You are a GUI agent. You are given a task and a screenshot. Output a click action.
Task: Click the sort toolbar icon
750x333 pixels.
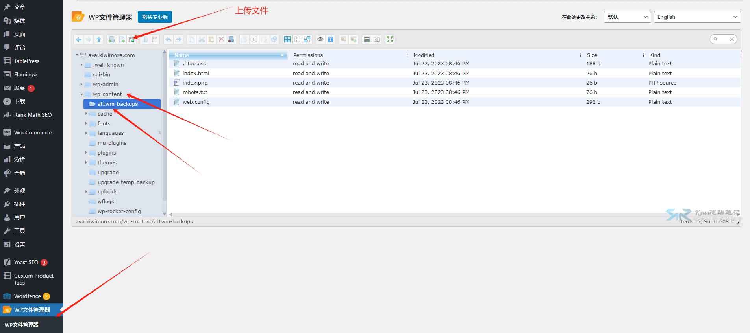[377, 39]
